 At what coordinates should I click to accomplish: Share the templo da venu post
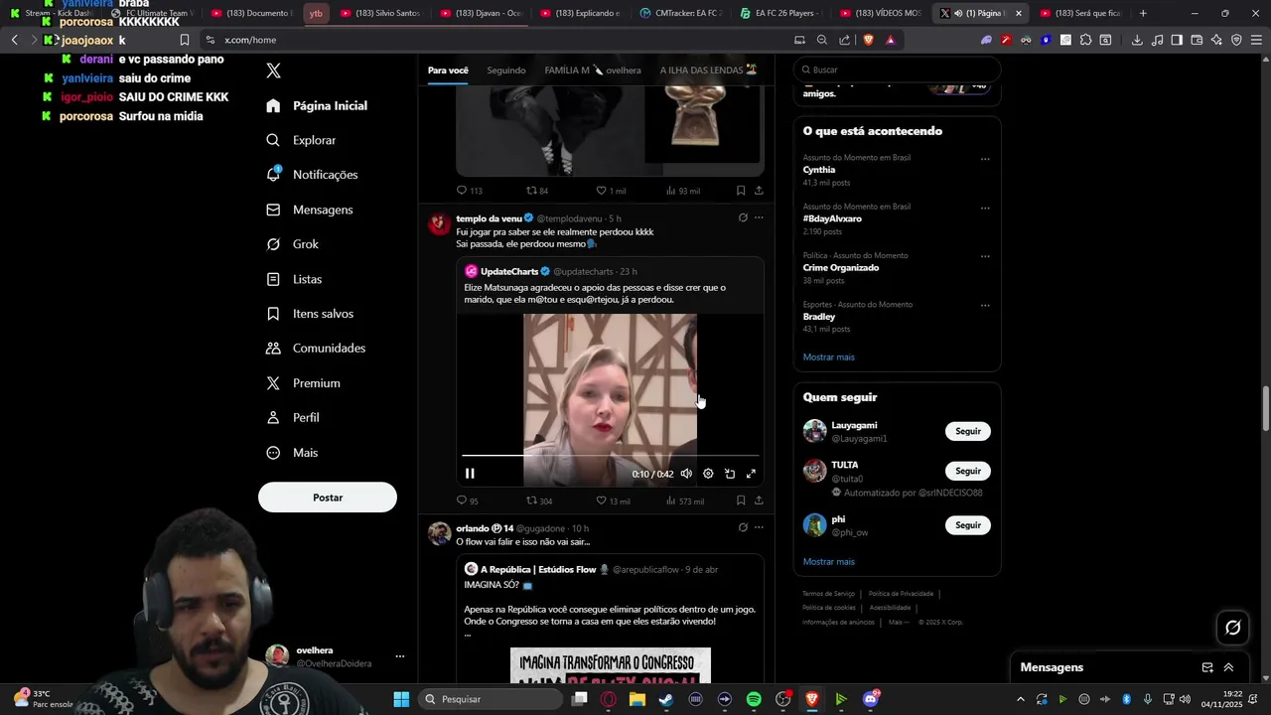759,500
